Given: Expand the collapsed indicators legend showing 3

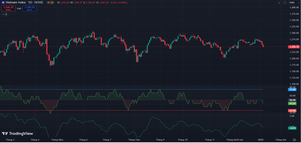Looking at the screenshot, I should click(4, 14).
